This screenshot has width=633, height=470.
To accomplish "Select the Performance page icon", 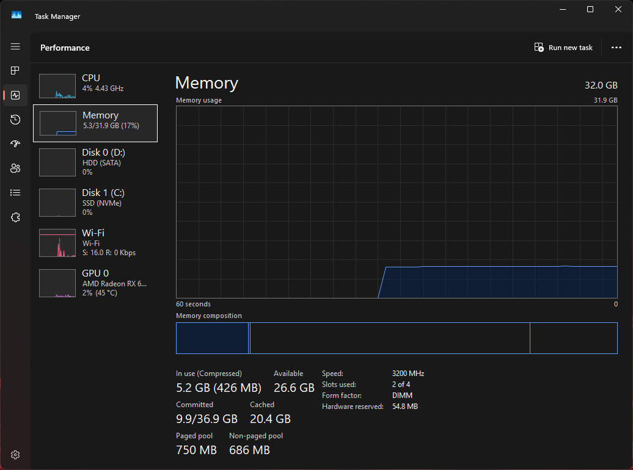I will point(15,95).
